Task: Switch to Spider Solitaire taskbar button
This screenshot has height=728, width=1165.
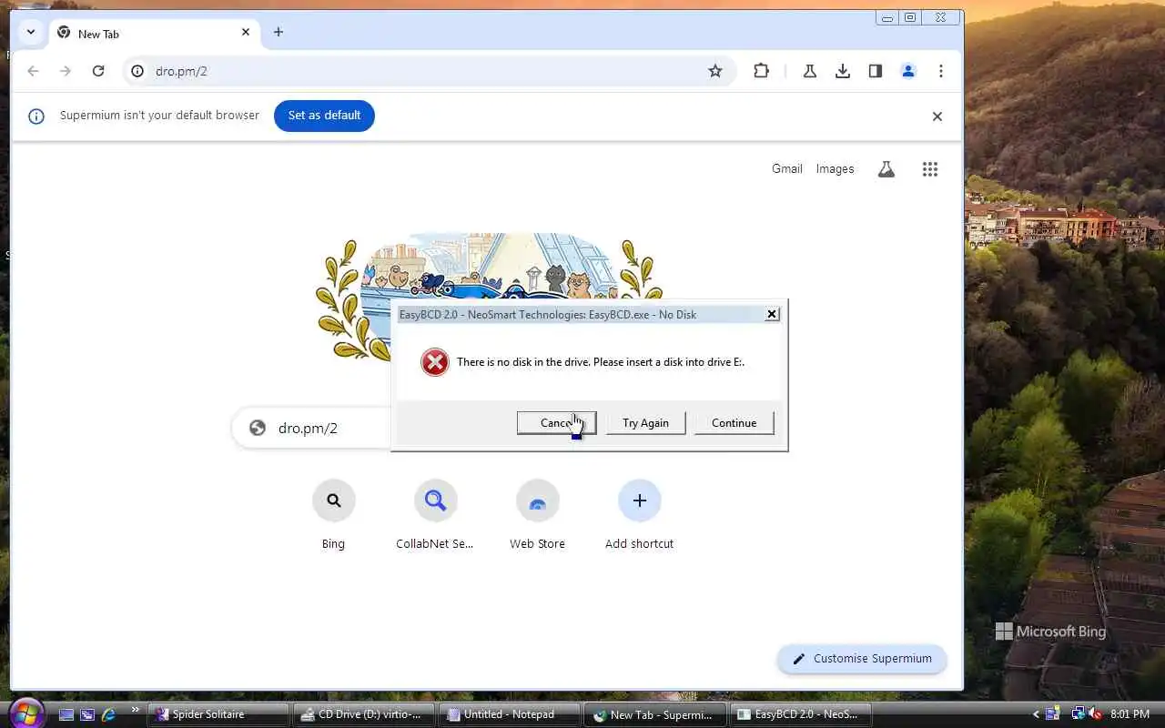Action: [x=219, y=714]
